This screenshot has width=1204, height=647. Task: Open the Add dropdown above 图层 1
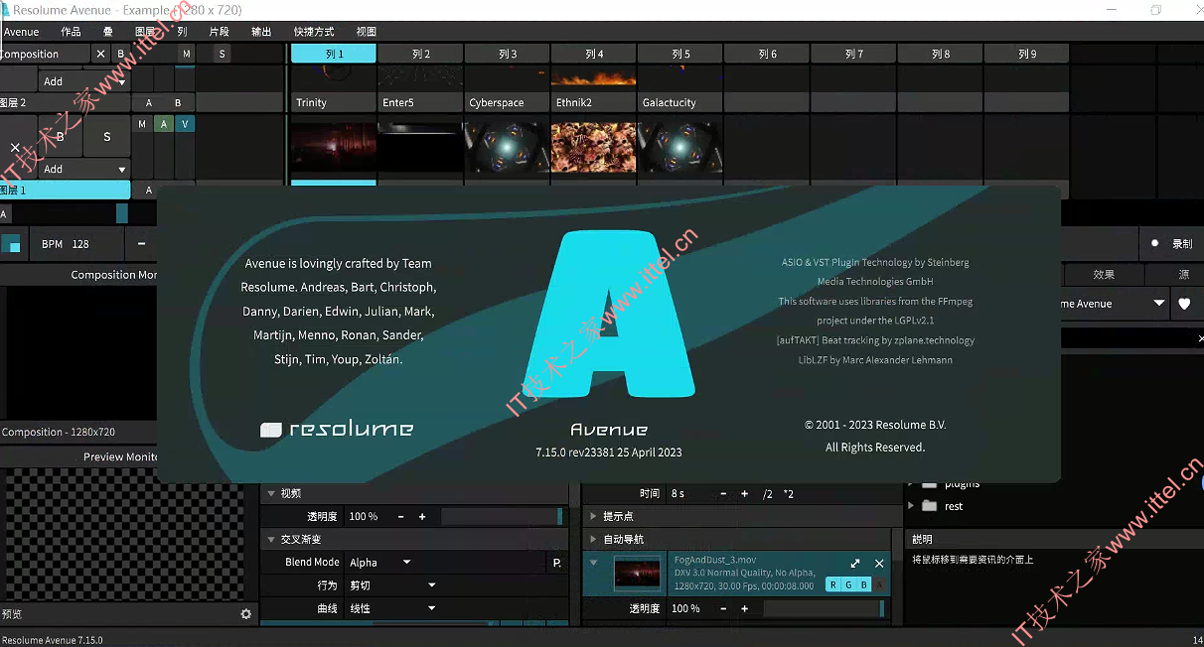84,169
